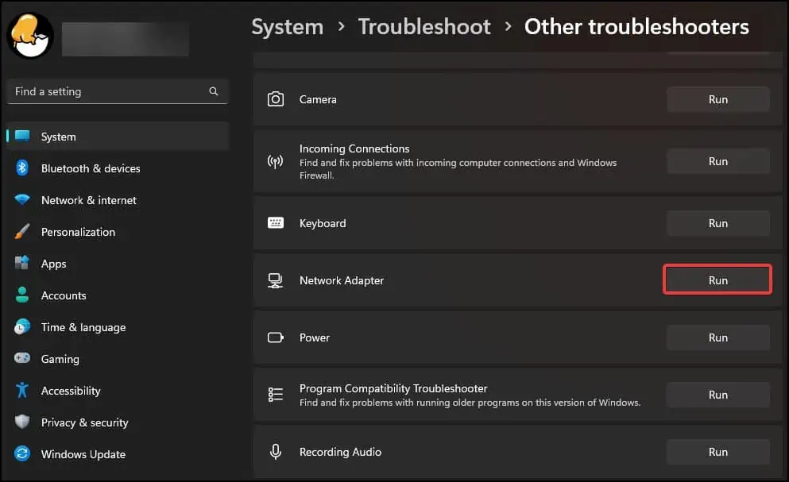Click the Camera troubleshooter icon

(x=275, y=99)
